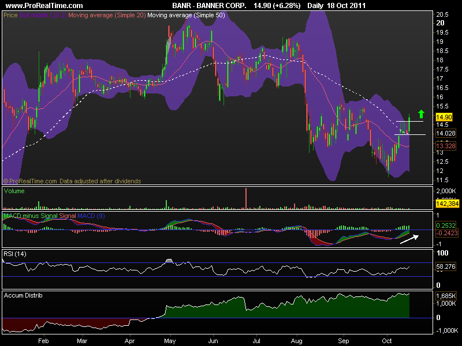Click the MACD minus Signal legend label
The image size is (462, 346).
tap(31, 216)
